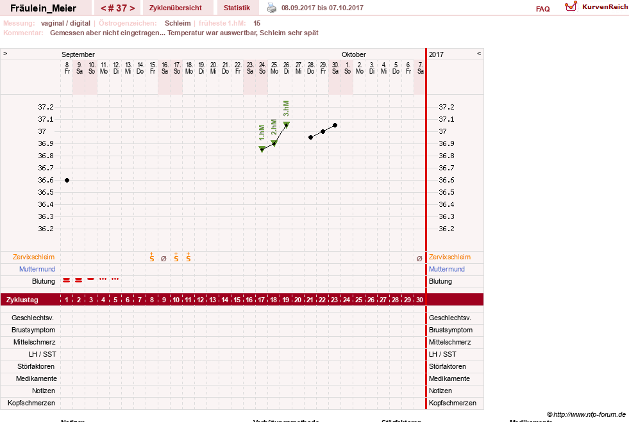Click the right Kopfschmerzen row label
The width and height of the screenshot is (629, 422).
[453, 403]
